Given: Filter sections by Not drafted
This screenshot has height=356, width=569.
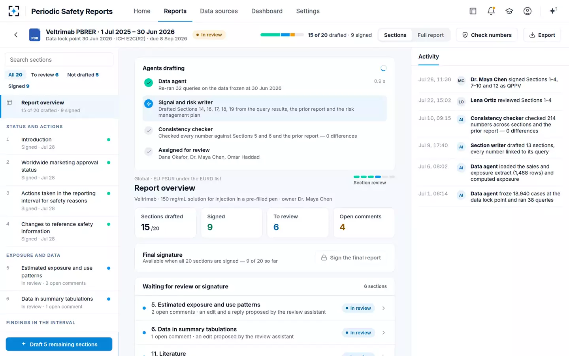Looking at the screenshot, I should tap(83, 75).
